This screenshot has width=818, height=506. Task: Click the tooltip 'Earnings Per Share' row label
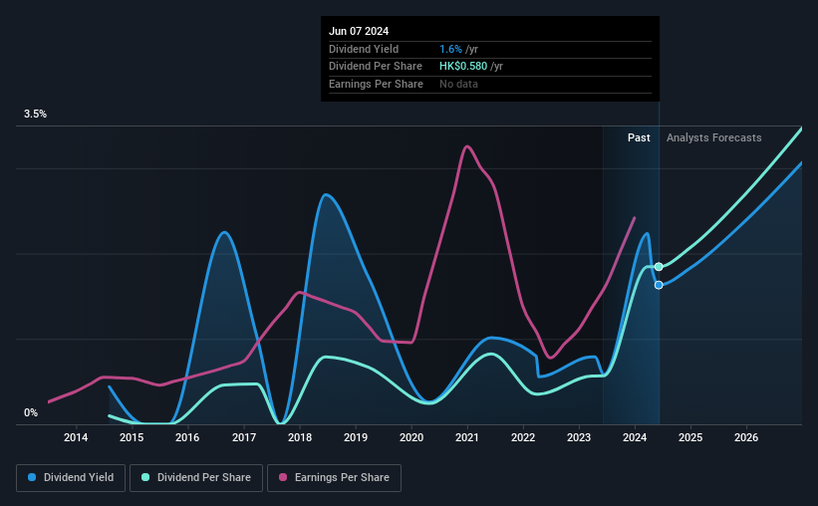pos(376,84)
